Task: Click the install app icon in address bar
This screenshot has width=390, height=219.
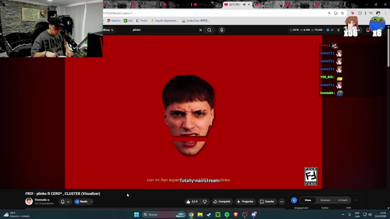Action: [336, 13]
